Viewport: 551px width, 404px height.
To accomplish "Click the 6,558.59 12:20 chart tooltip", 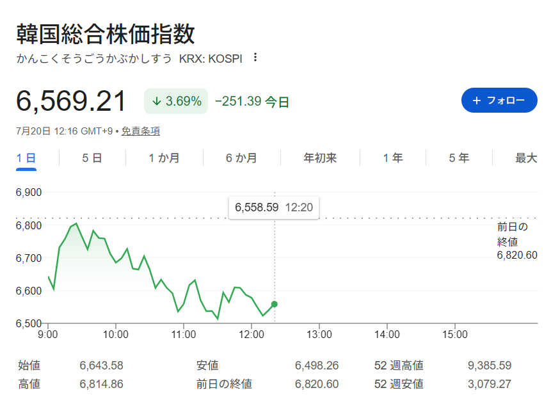I will [x=274, y=207].
